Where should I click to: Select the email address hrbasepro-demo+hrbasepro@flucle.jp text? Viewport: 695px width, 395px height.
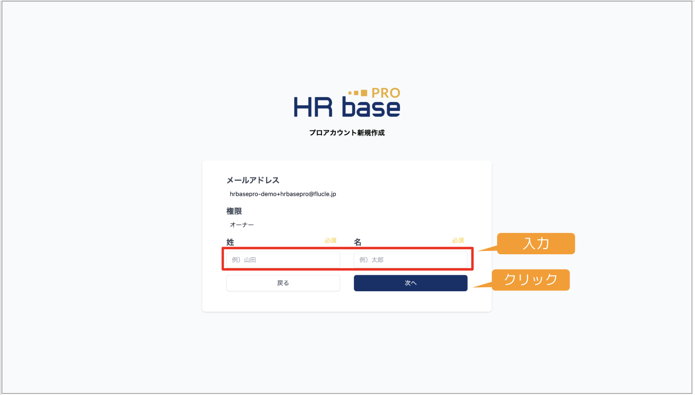pyautogui.click(x=283, y=194)
